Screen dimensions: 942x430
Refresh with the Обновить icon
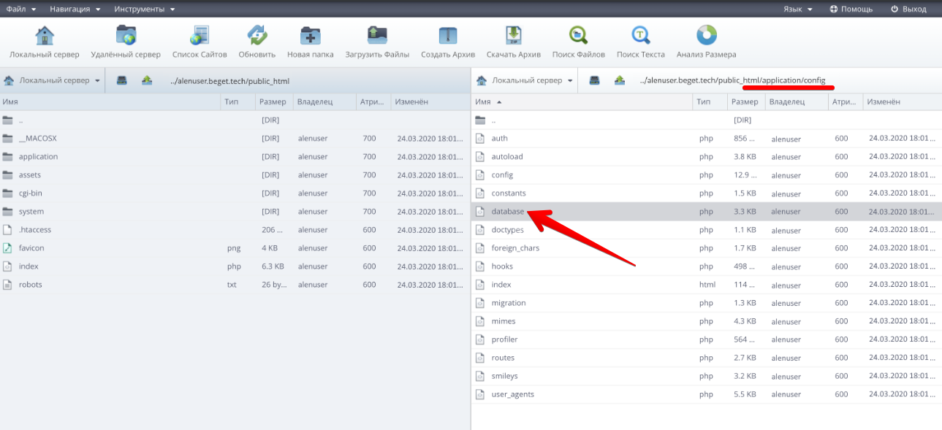click(257, 42)
